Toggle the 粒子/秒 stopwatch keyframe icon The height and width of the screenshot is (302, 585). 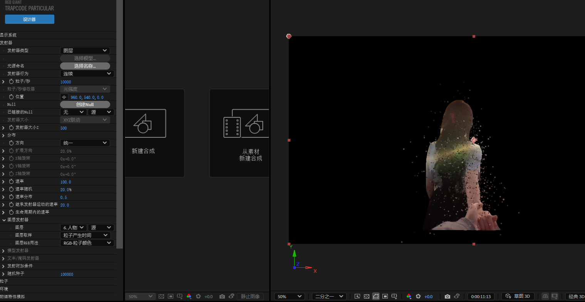[11, 82]
